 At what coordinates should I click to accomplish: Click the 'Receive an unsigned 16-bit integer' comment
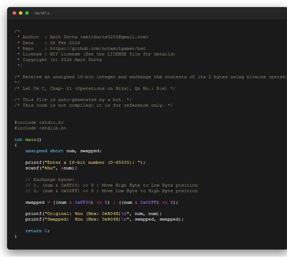pyautogui.click(x=151, y=77)
